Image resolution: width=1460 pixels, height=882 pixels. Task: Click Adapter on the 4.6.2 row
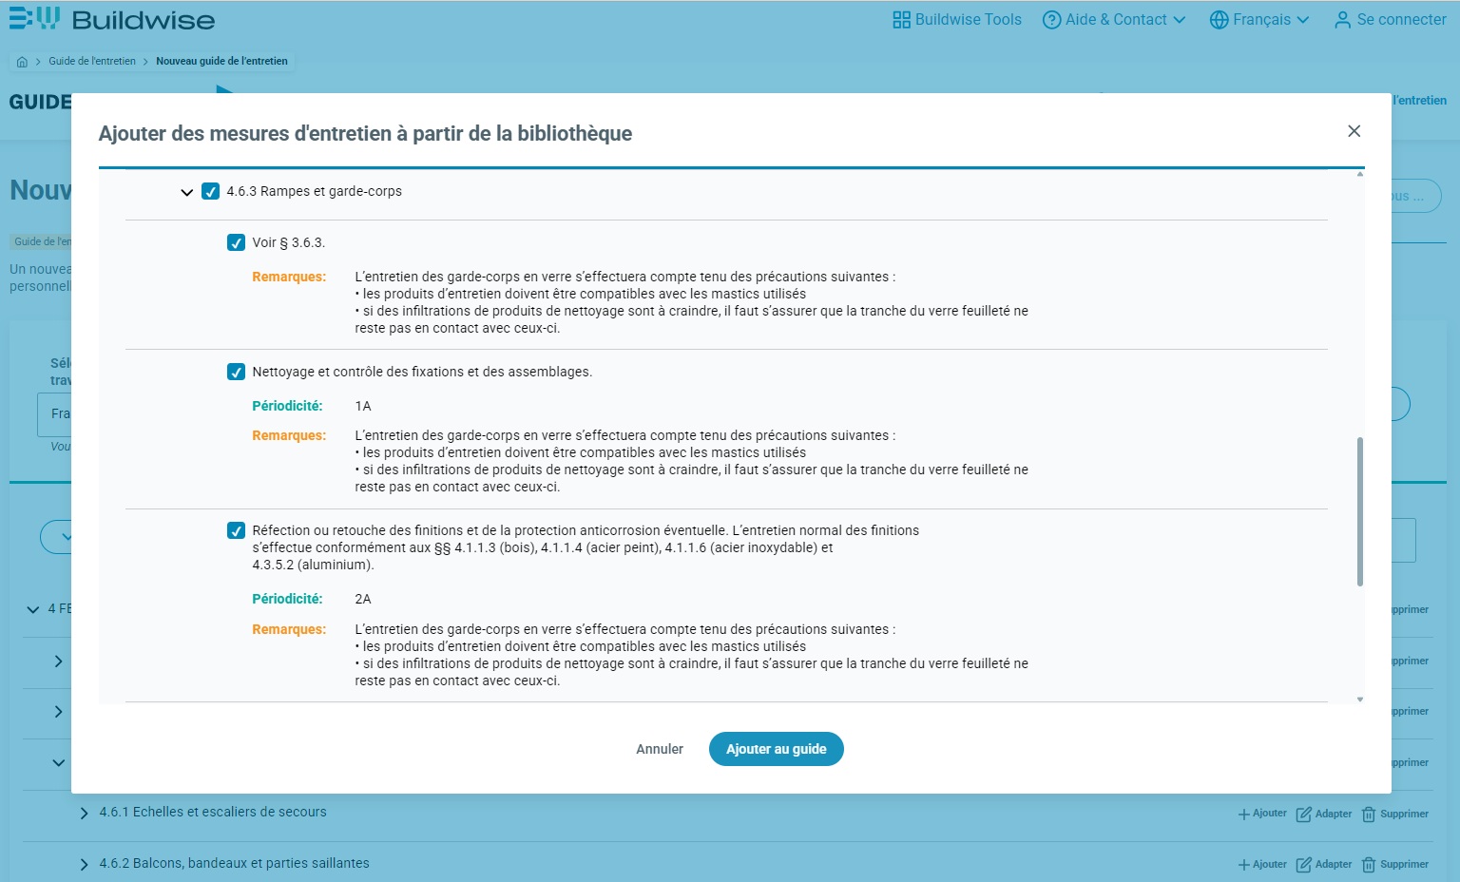click(x=1324, y=865)
